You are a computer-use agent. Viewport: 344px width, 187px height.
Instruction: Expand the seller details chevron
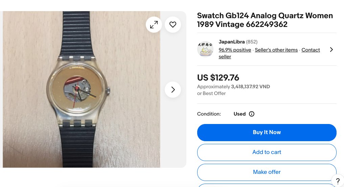click(x=331, y=50)
